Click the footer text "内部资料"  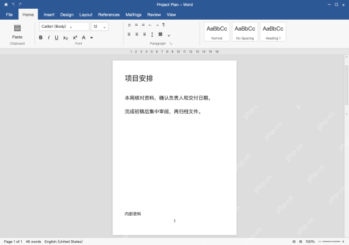[133, 214]
